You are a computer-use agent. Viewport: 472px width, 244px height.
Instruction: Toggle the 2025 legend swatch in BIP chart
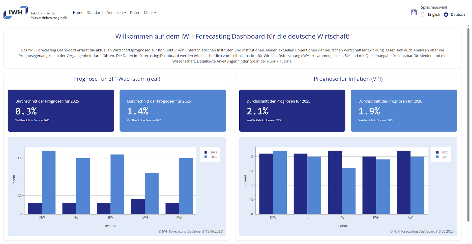click(x=206, y=152)
